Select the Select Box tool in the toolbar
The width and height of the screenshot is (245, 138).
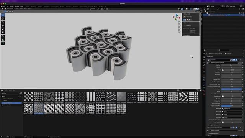pos(3,15)
